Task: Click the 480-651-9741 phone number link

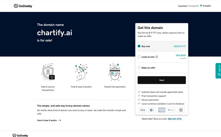Action: coord(175,119)
